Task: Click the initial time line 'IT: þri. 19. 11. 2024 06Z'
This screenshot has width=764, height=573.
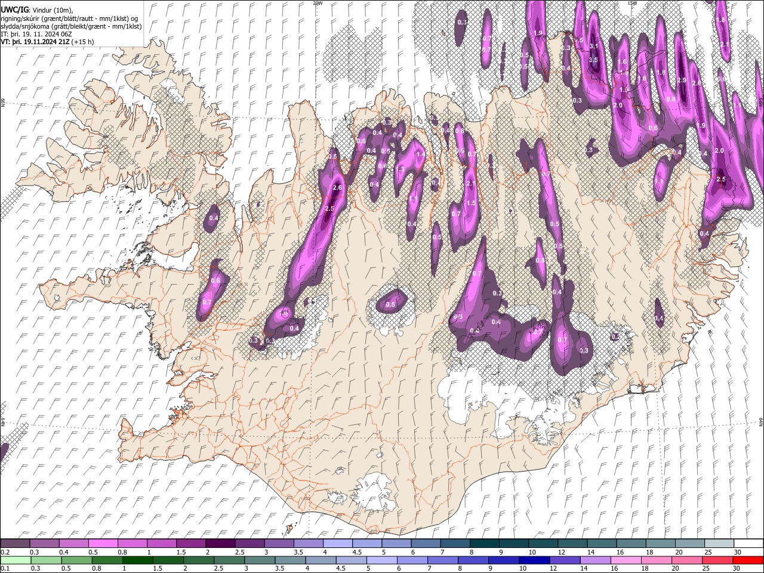Action: (36, 34)
